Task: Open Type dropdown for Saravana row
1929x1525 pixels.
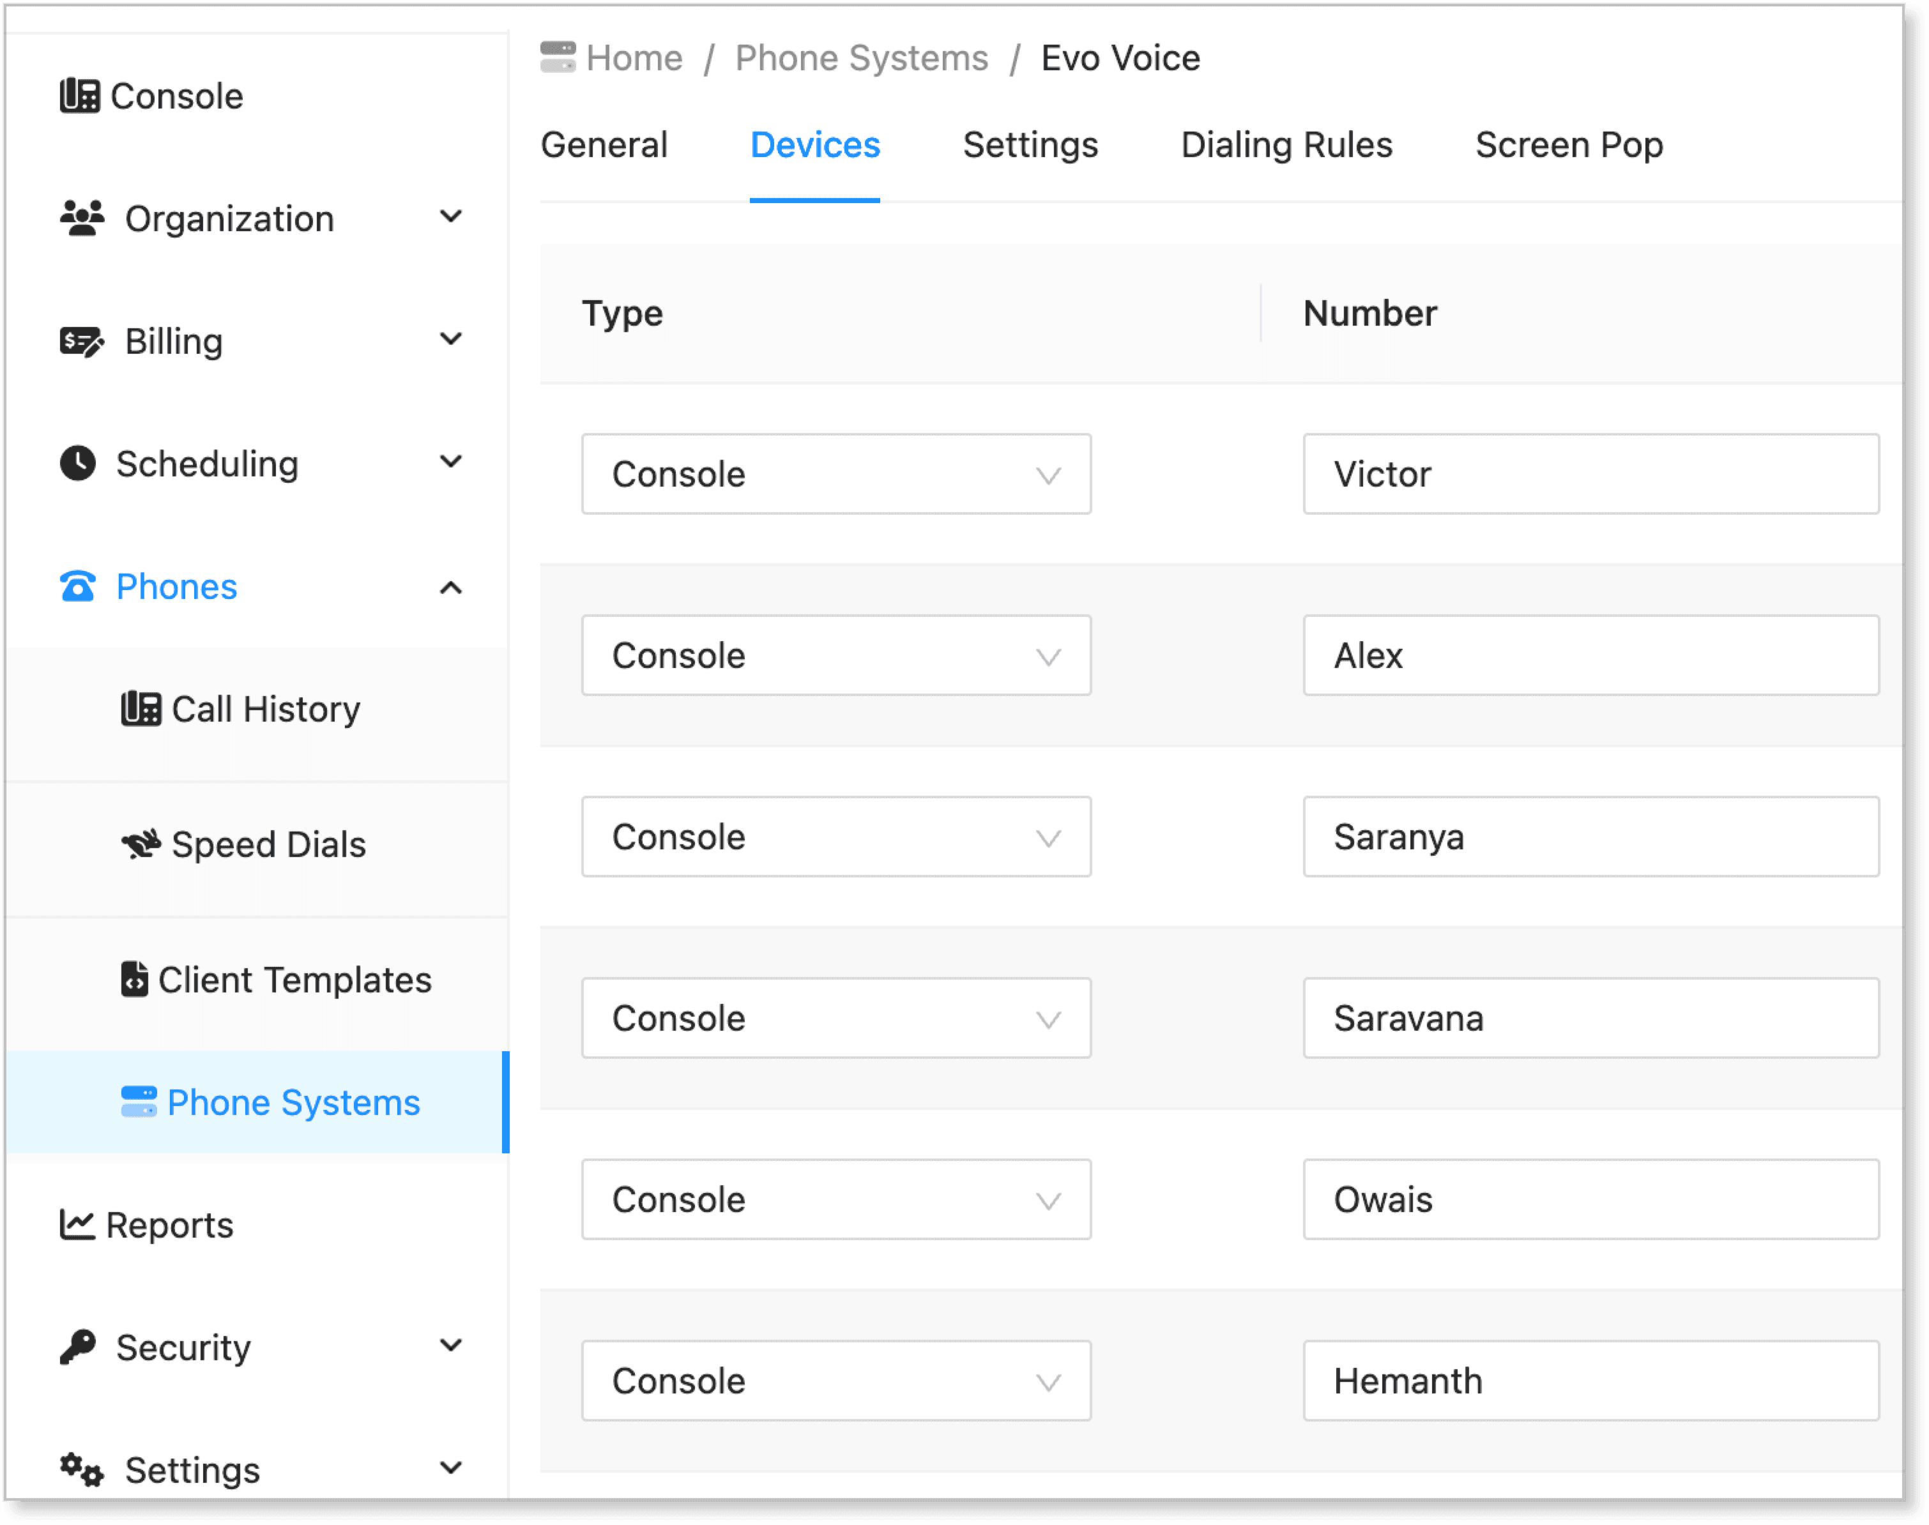Action: click(836, 1018)
